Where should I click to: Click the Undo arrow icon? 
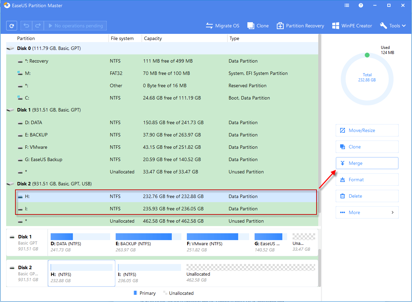(26, 26)
